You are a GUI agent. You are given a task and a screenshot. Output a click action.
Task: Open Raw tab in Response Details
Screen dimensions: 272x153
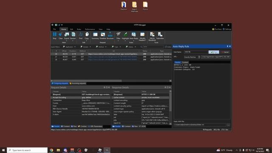134,126
